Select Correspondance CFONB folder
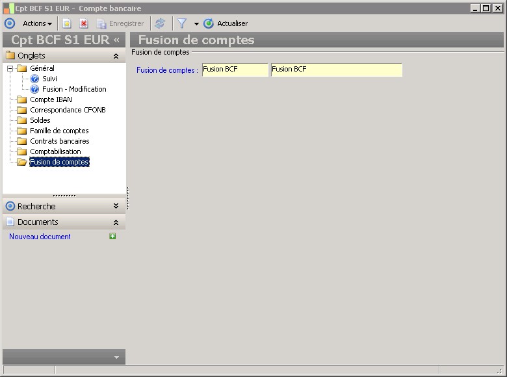Viewport: 507px width, 377px height. pos(68,110)
